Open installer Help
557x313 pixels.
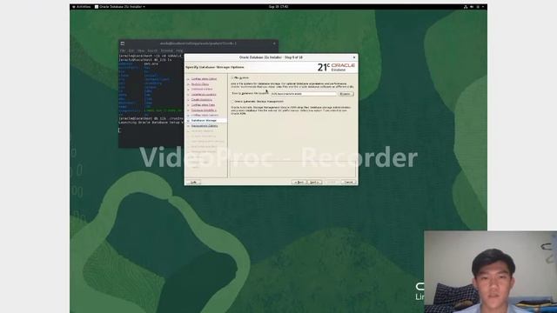[193, 182]
